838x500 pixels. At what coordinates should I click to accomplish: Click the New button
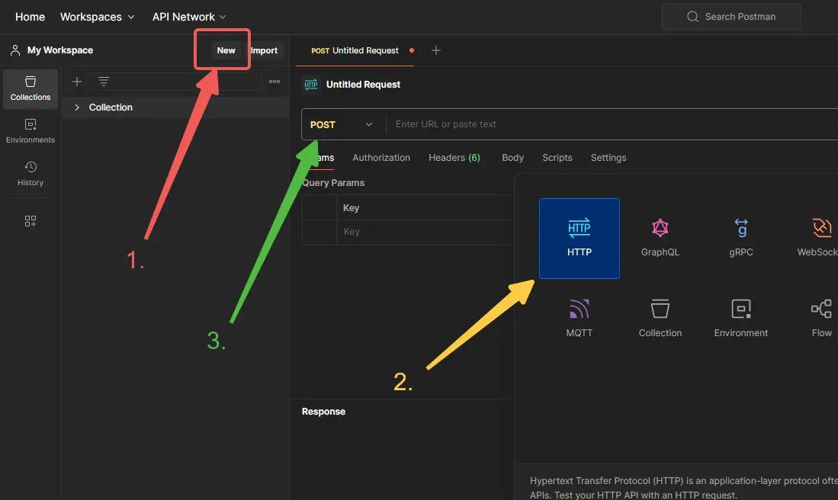coord(226,50)
